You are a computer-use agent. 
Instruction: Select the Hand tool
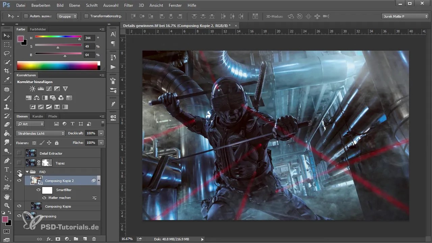[6, 196]
